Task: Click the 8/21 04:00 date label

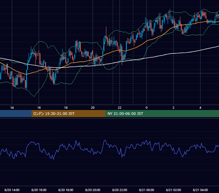Action: [200, 190]
